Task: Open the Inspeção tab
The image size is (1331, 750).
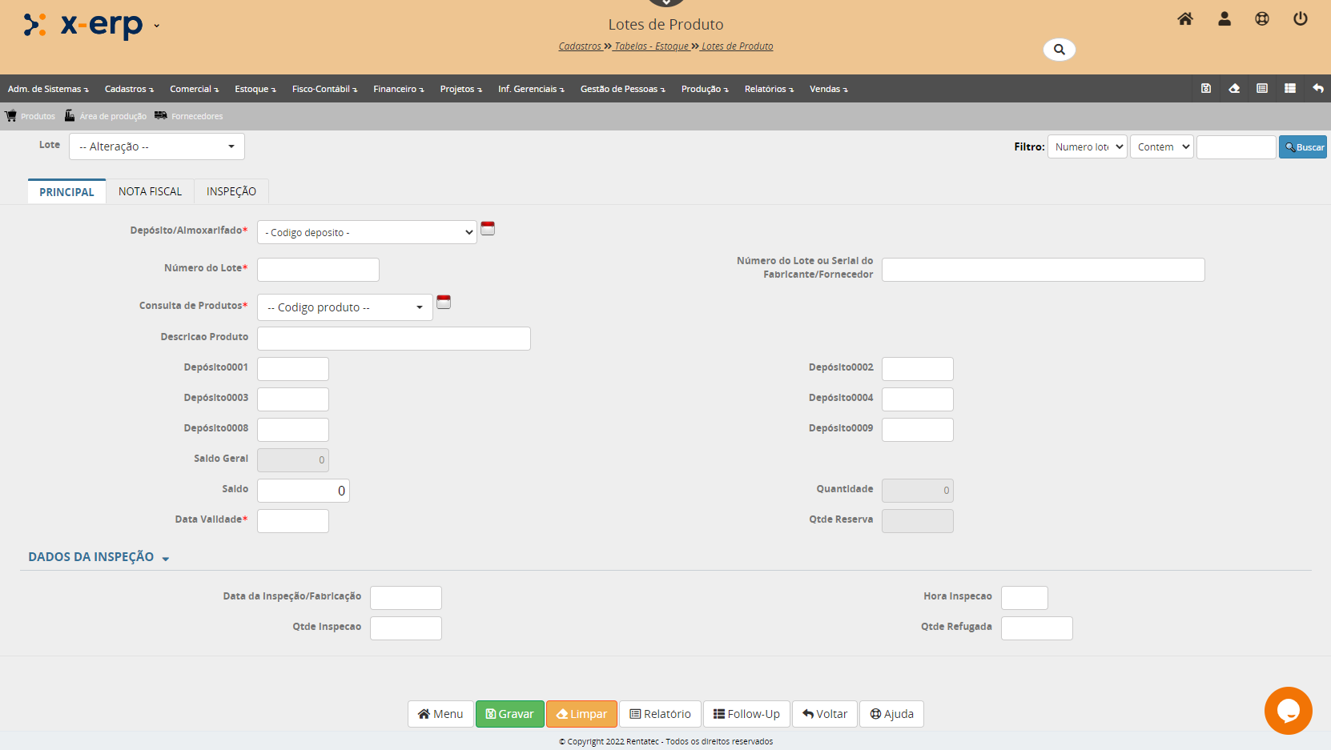Action: [231, 192]
